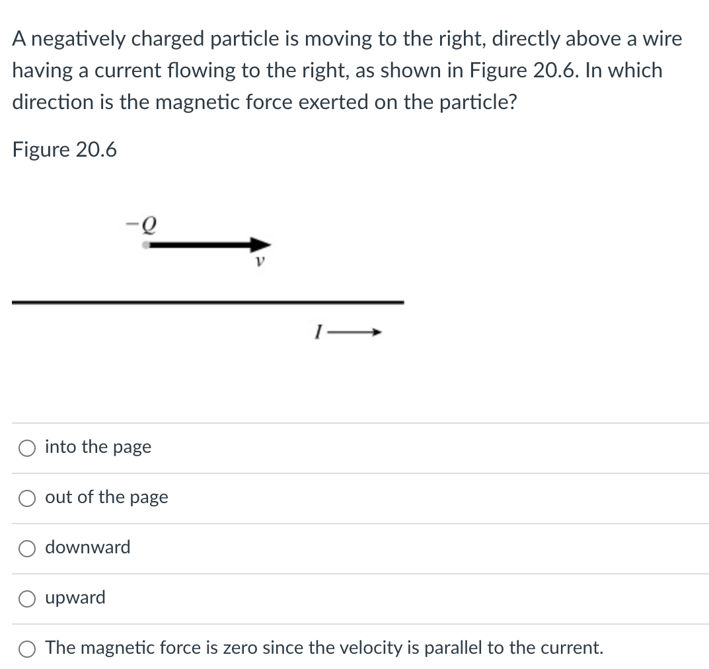
Task: Click the negatively charged particle dot
Action: (x=145, y=245)
